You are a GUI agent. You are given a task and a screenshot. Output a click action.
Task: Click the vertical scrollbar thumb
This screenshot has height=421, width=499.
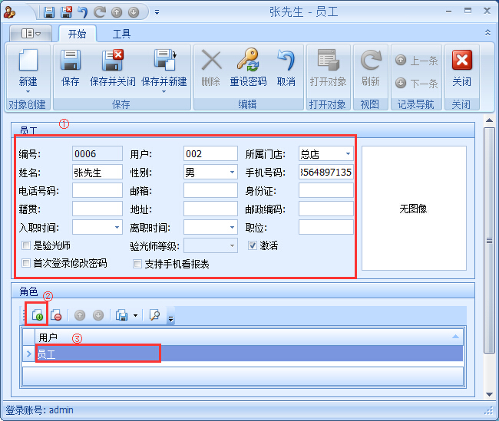coord(489,240)
